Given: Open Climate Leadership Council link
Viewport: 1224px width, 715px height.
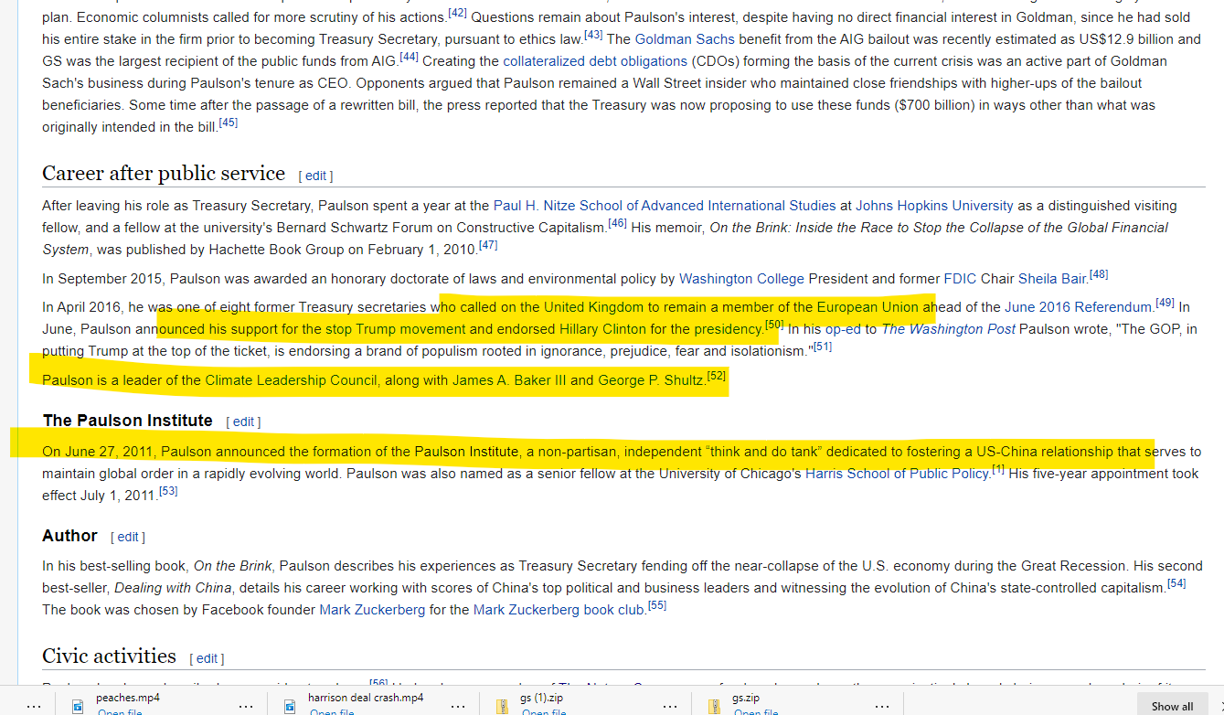Looking at the screenshot, I should 291,379.
